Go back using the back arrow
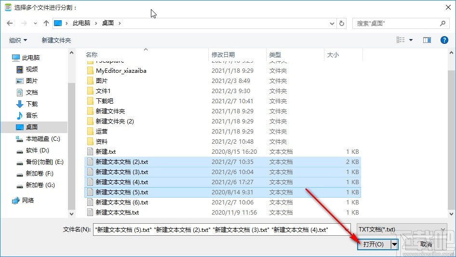The width and height of the screenshot is (456, 257). [x=10, y=23]
